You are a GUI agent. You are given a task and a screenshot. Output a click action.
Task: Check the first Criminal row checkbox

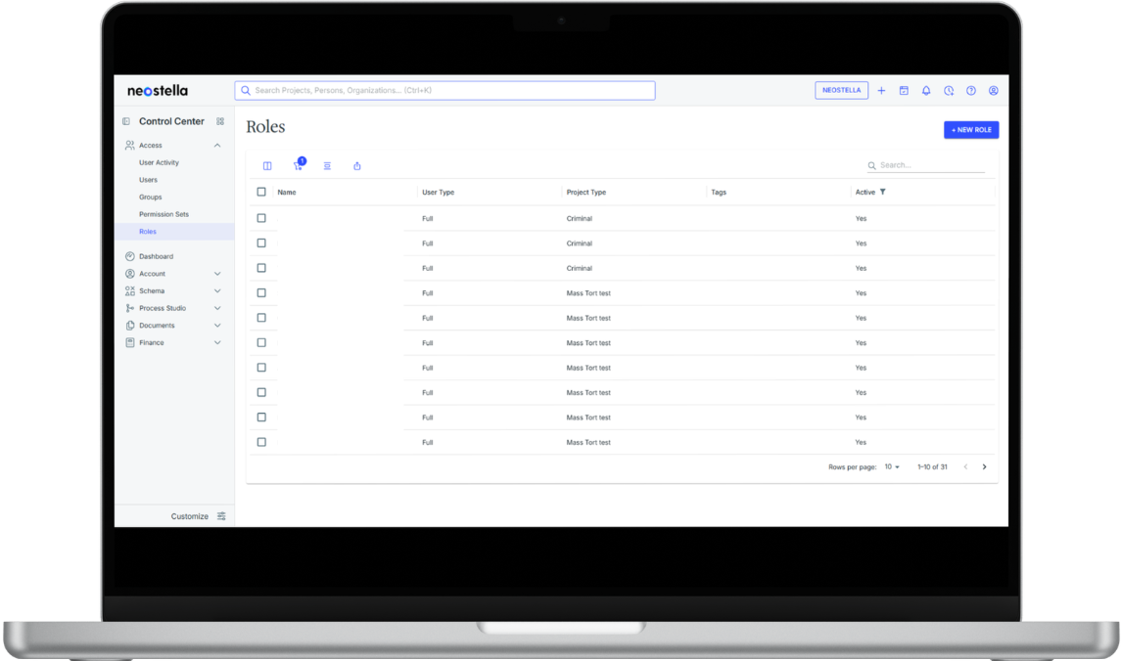(x=261, y=218)
